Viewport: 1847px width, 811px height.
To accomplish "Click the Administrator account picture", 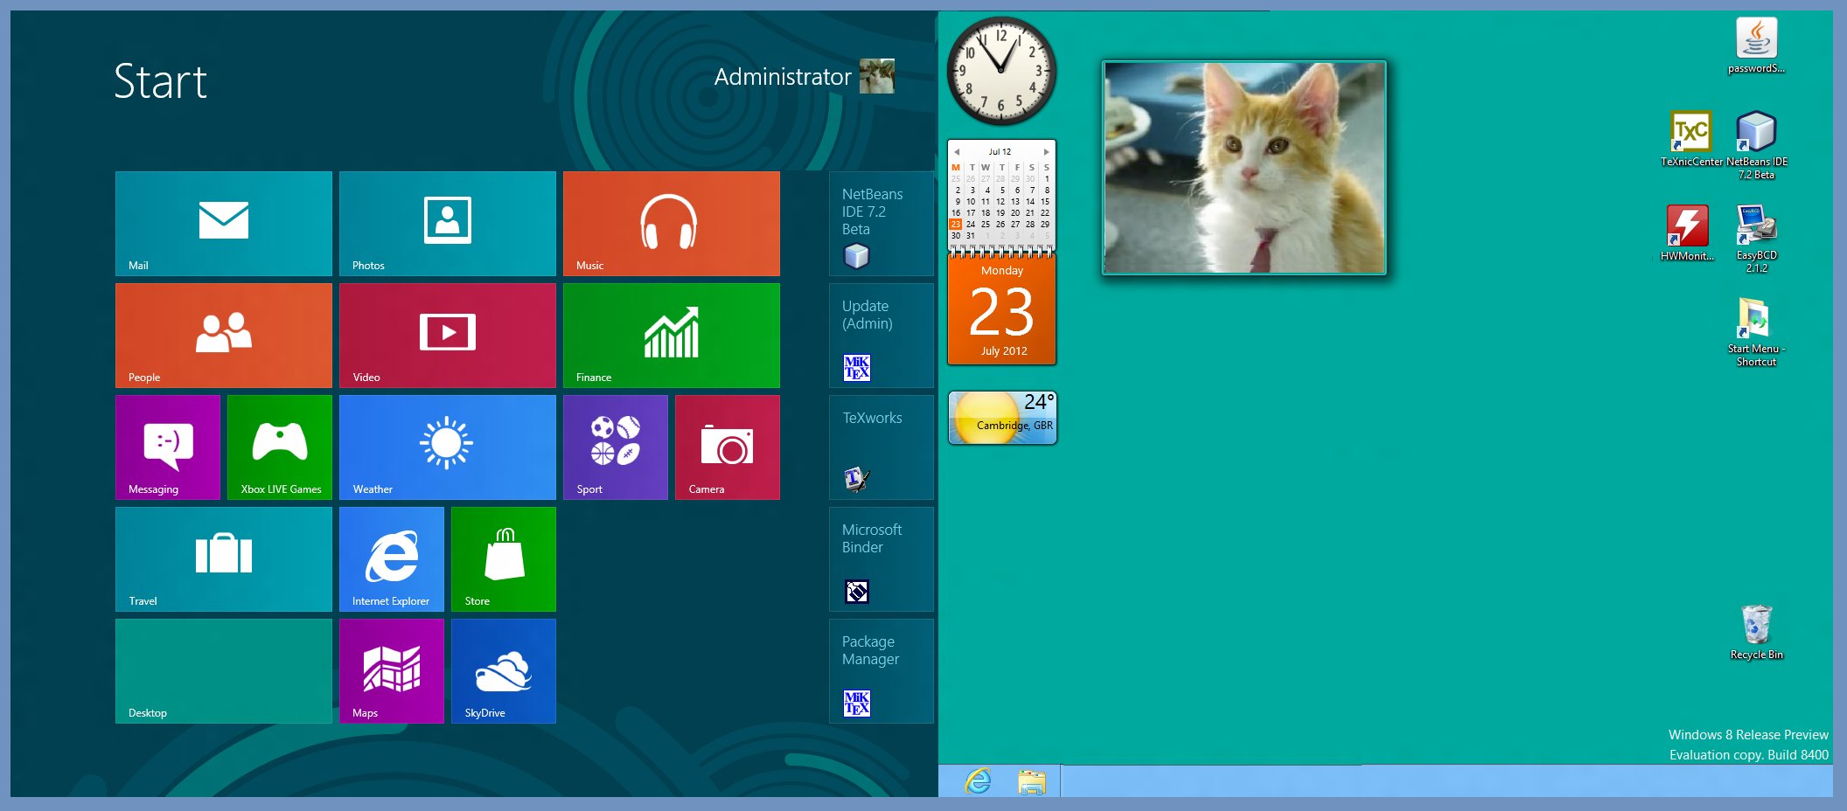I will tap(877, 76).
